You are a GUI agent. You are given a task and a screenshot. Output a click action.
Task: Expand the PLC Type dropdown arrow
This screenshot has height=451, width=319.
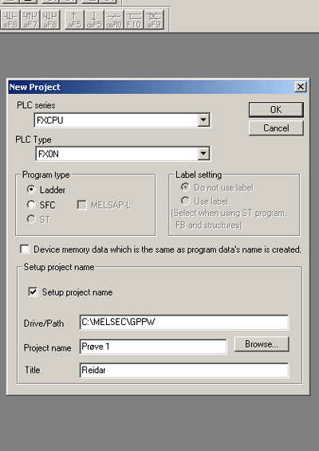pos(203,154)
